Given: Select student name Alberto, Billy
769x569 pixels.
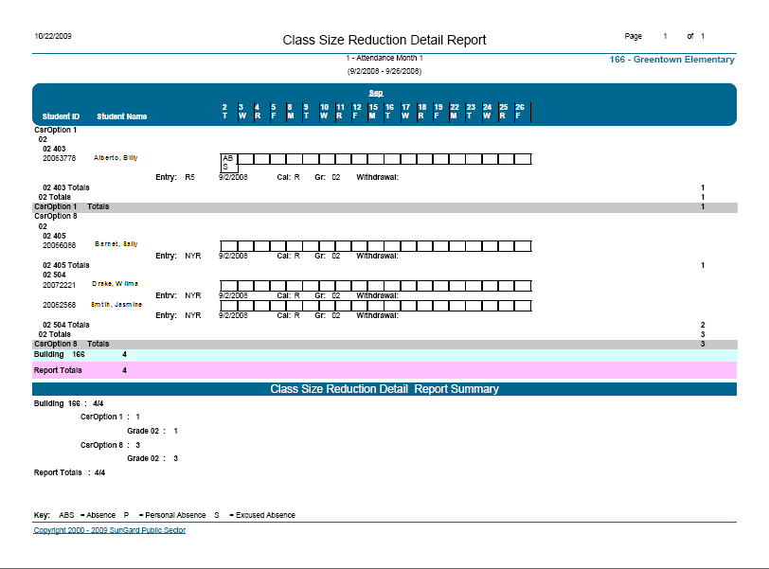Looking at the screenshot, I should (116, 158).
